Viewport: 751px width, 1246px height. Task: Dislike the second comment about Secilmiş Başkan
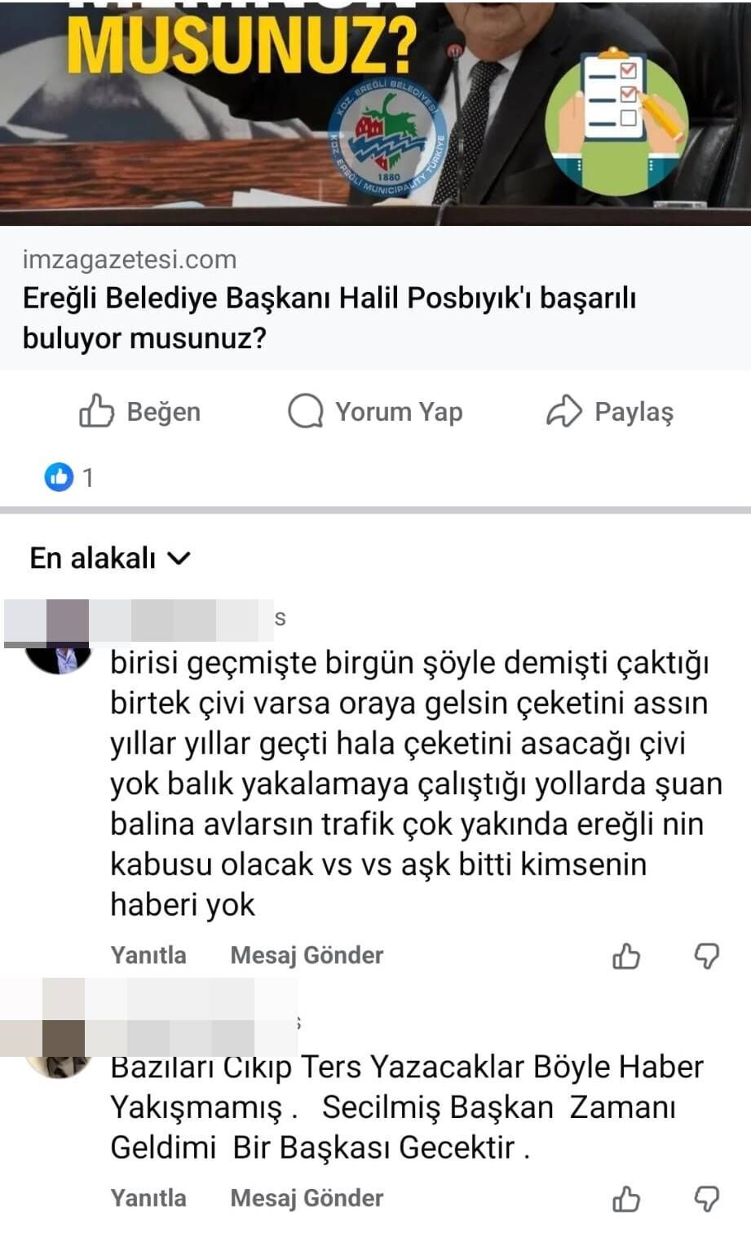(x=706, y=1199)
